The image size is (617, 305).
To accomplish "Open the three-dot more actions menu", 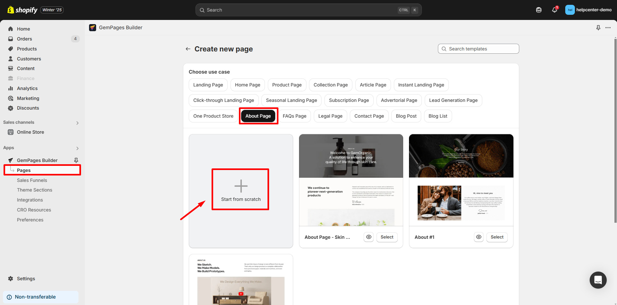I will point(608,28).
